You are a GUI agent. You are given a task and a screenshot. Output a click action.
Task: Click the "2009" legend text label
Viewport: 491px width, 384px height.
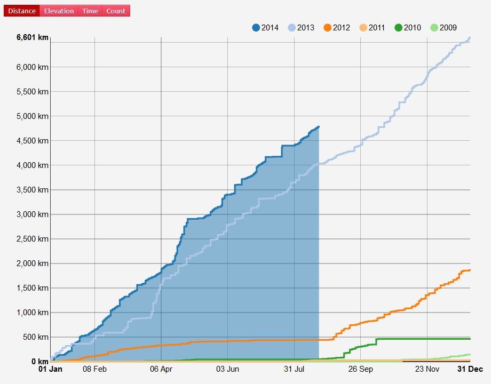[448, 28]
